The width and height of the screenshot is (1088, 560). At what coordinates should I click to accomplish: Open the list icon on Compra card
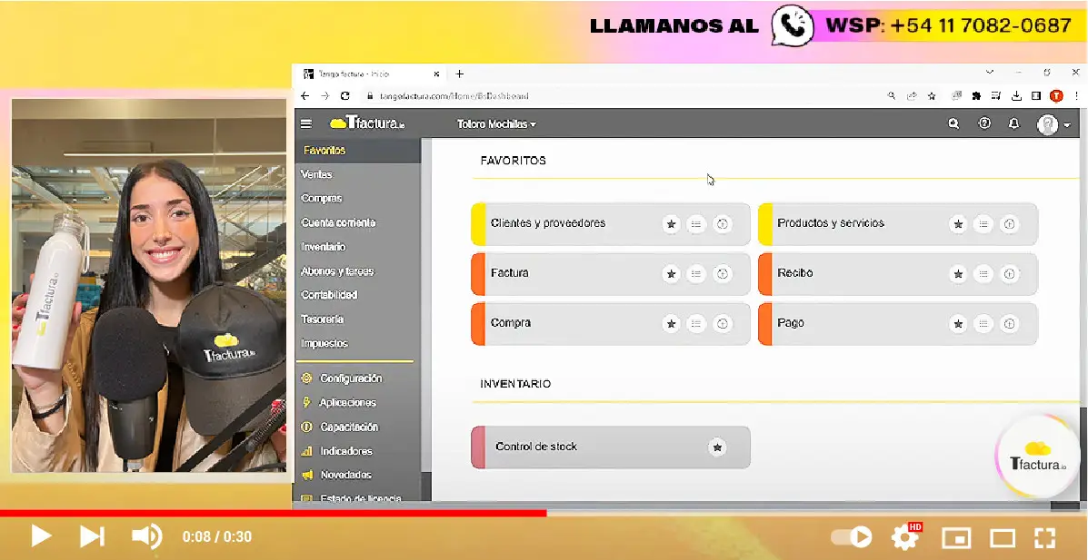696,324
